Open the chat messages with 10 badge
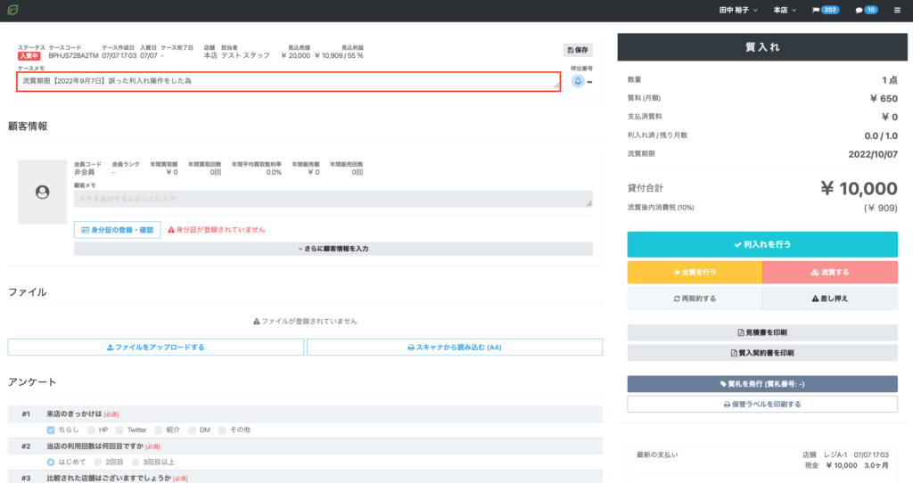Viewport: 913px width, 483px height. point(867,10)
